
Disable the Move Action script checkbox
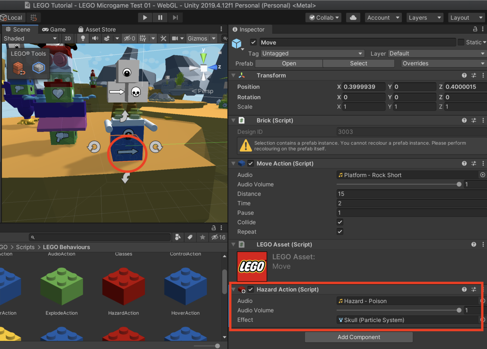click(x=251, y=163)
